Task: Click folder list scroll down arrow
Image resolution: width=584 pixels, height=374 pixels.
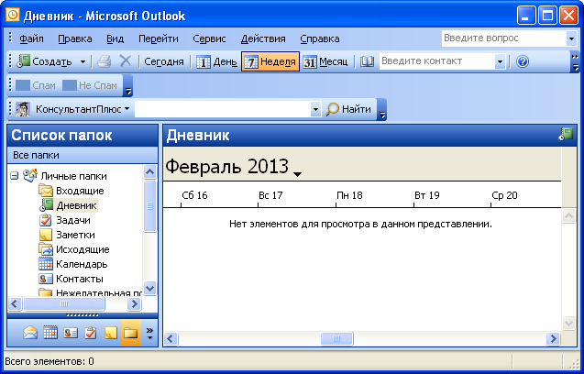Action: click(149, 288)
